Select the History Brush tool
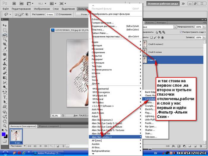Screen dimensions: 208x156 coord(5,68)
